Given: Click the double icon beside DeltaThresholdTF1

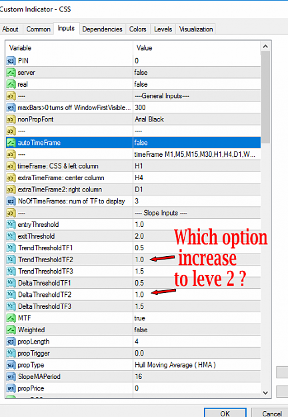Looking at the screenshot, I should (11, 284).
